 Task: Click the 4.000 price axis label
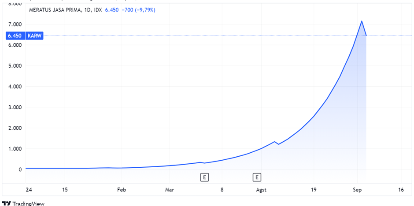point(15,87)
